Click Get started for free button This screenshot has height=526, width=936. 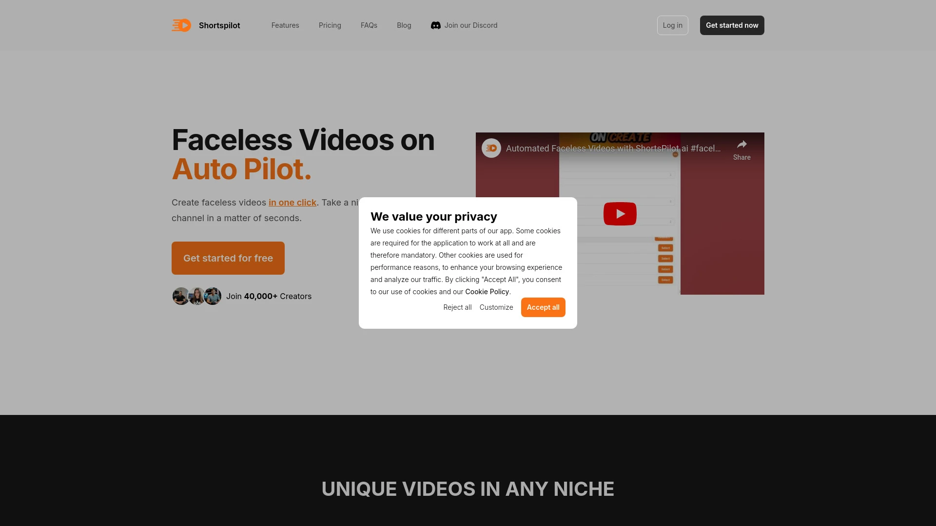click(228, 258)
